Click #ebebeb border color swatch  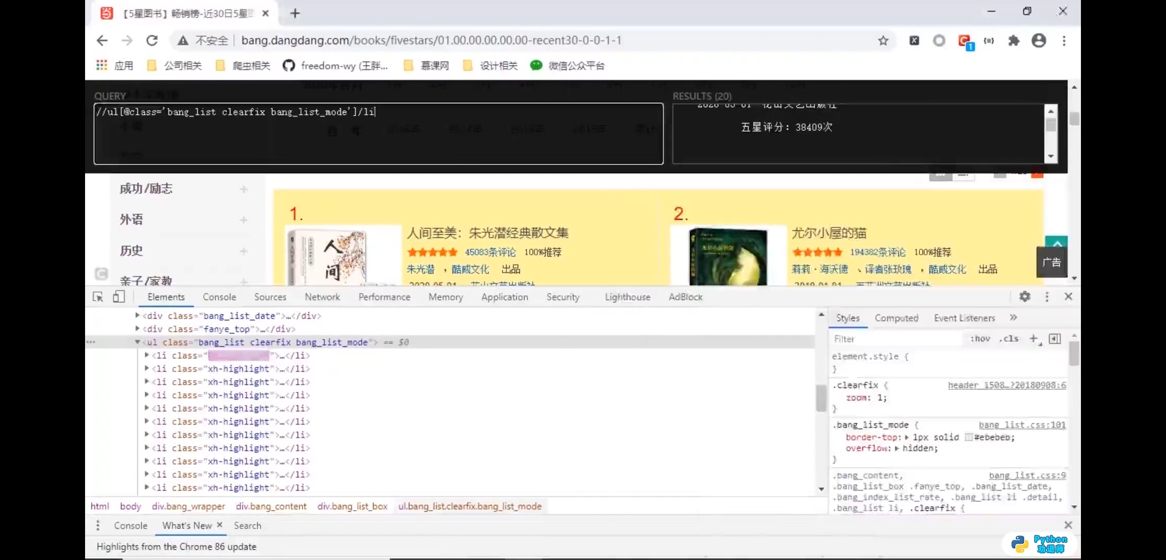click(x=968, y=437)
